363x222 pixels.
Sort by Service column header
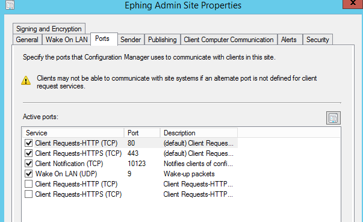coord(73,133)
